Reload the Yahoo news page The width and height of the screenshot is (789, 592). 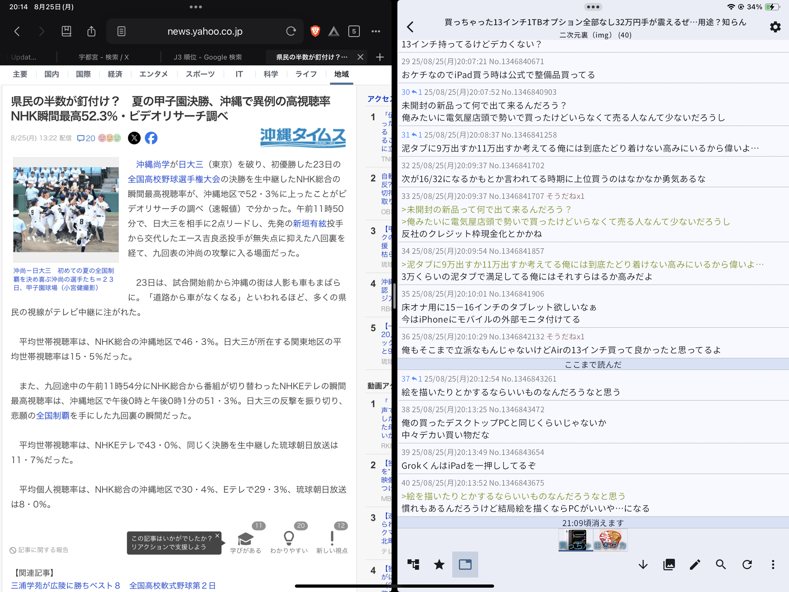291,32
